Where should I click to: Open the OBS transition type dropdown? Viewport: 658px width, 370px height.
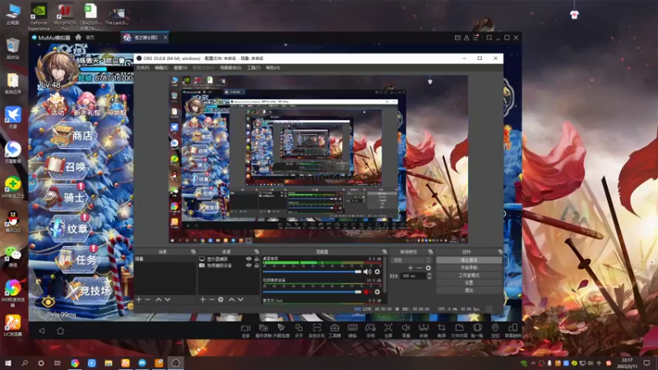pyautogui.click(x=411, y=260)
